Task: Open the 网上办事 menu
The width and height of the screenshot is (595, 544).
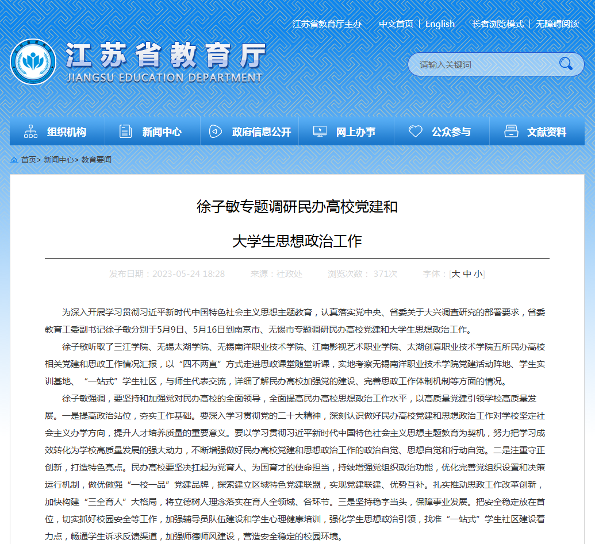Action: 347,132
